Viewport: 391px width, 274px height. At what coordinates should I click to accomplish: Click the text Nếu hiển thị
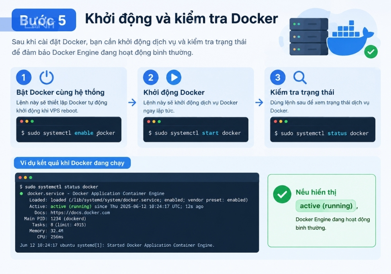316,192
